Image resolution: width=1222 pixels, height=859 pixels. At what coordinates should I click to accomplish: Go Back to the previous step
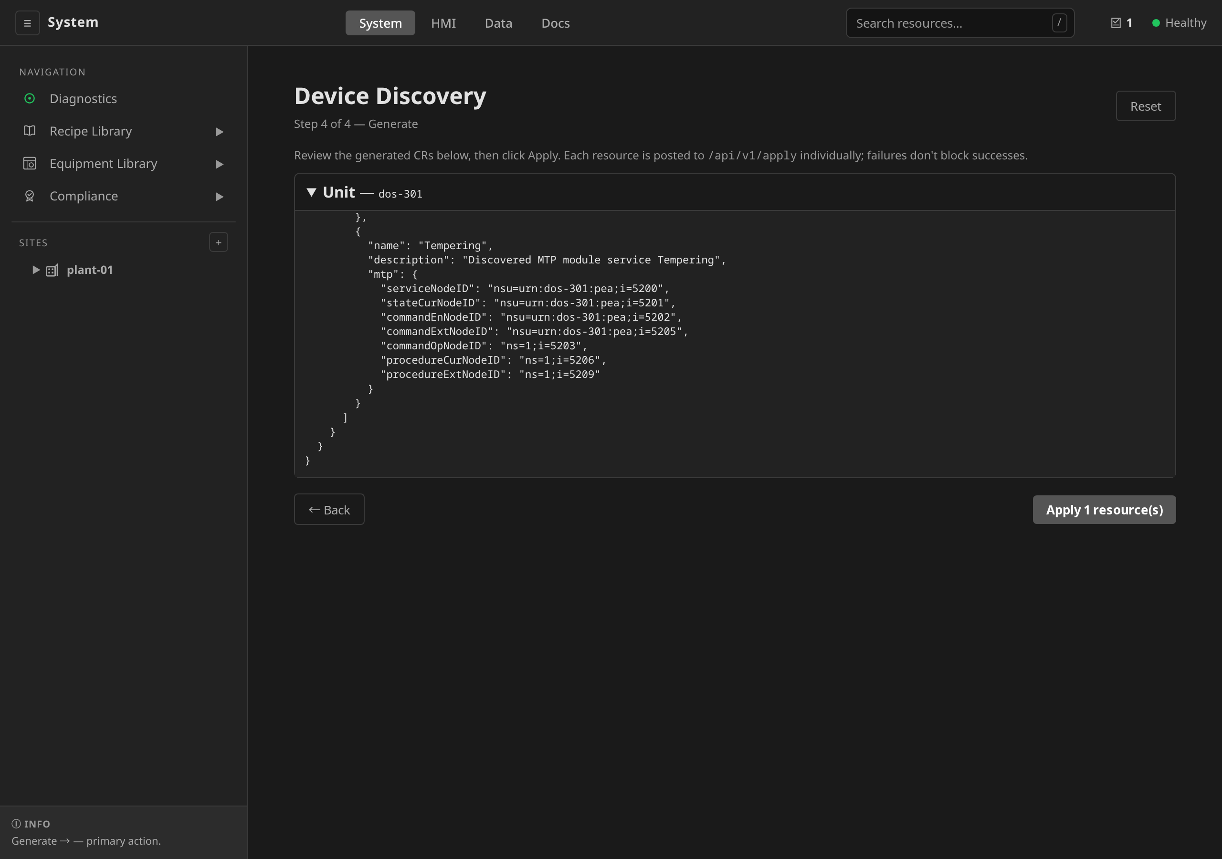(329, 509)
